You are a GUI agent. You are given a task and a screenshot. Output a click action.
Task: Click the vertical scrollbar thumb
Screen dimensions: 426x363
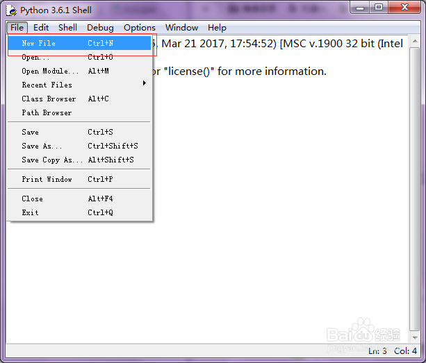point(415,189)
